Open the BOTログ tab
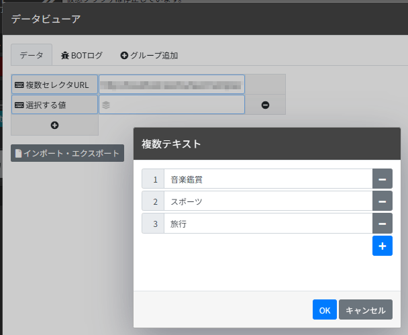 (x=81, y=55)
